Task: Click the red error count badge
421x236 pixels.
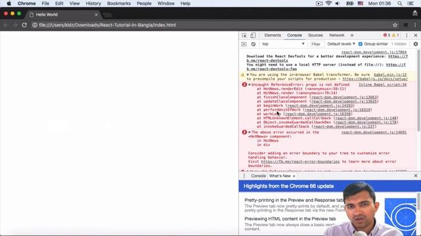Action: point(387,35)
